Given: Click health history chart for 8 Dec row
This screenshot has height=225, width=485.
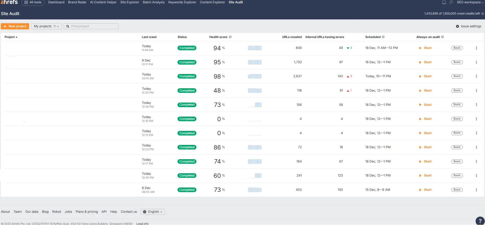Looking at the screenshot, I should (x=255, y=190).
